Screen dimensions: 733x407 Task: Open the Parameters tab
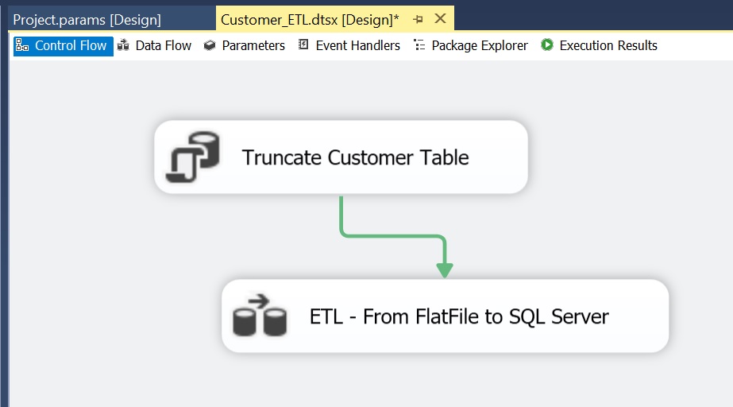tap(245, 46)
